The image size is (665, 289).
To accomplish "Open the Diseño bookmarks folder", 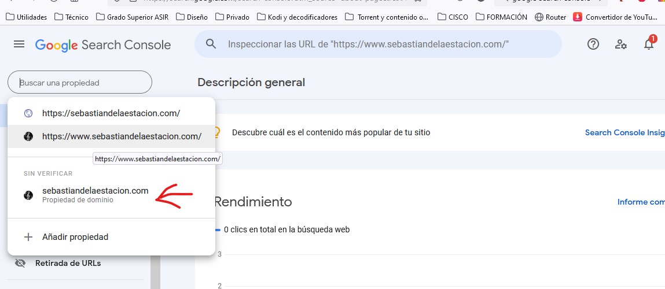I will coord(192,17).
